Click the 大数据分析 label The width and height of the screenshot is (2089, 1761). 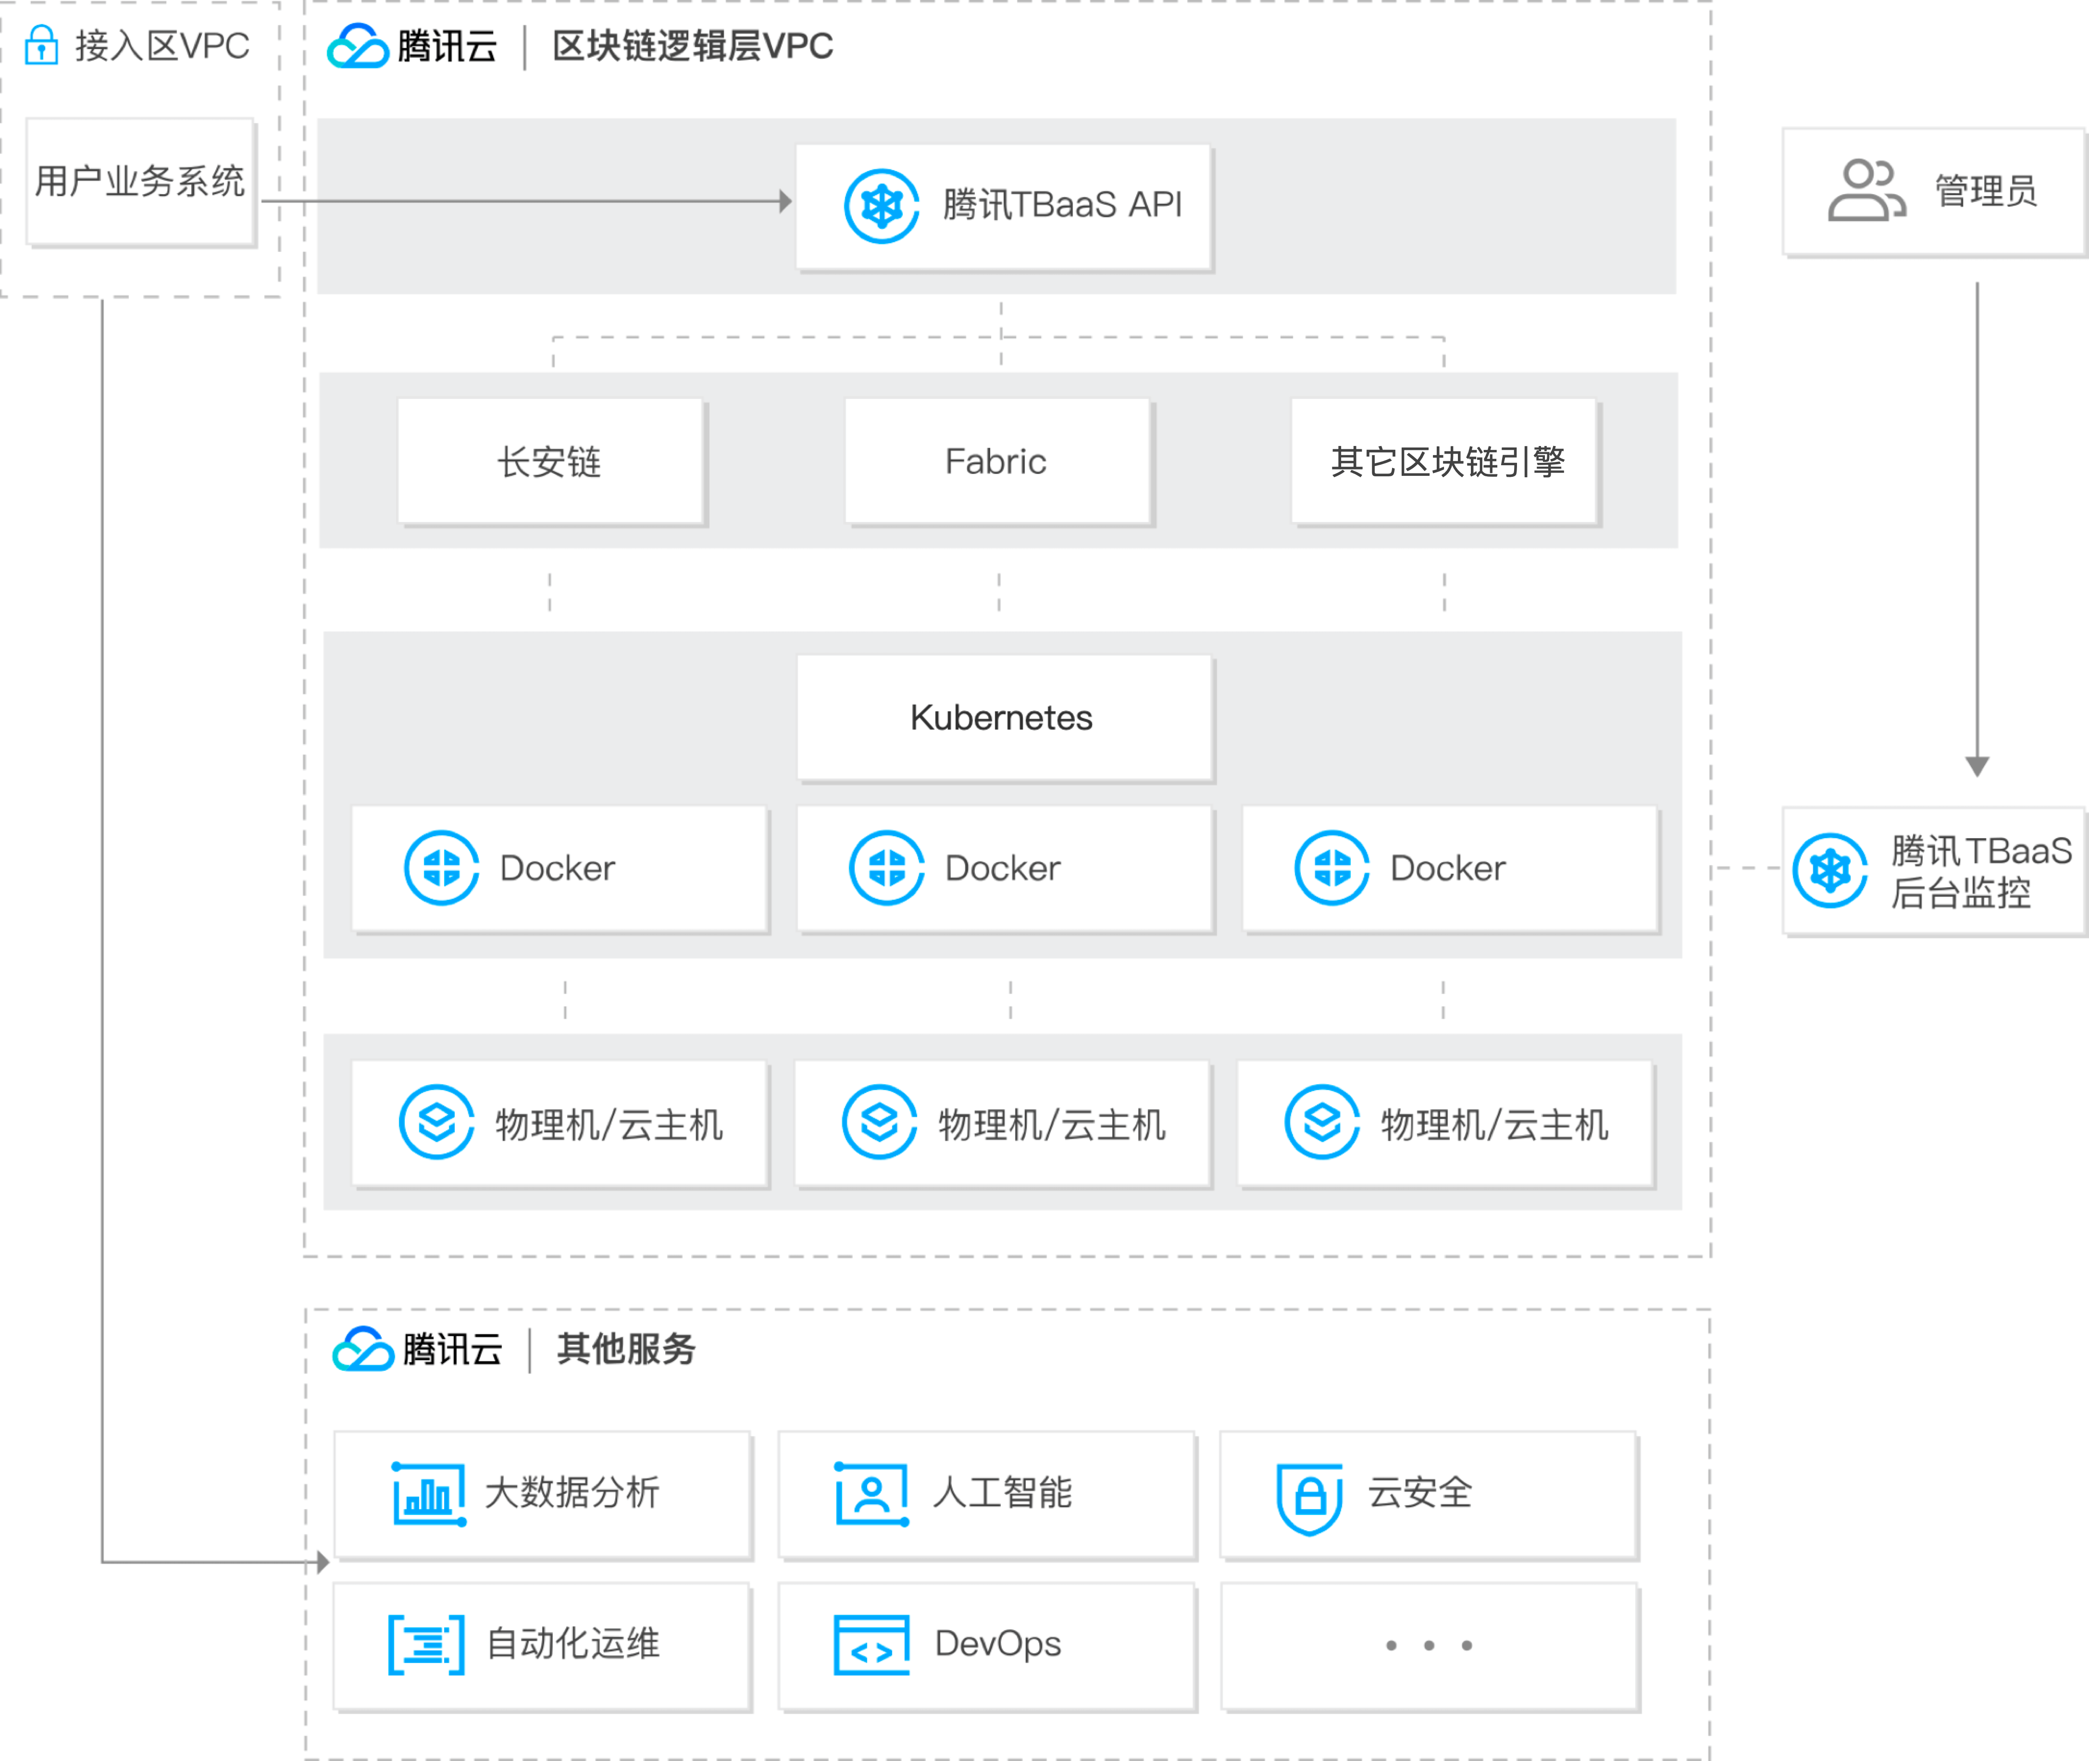572,1492
